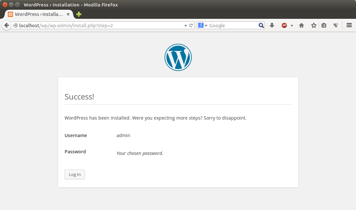Screen dimensions: 356x210
Task: Open the Downloads panel arrow
Action: coord(272,25)
